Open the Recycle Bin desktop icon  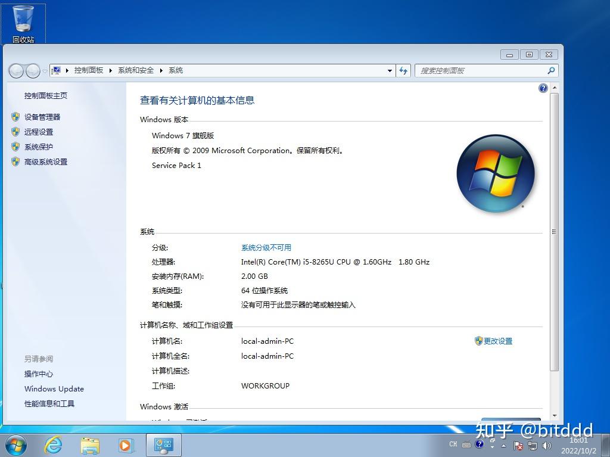click(23, 23)
